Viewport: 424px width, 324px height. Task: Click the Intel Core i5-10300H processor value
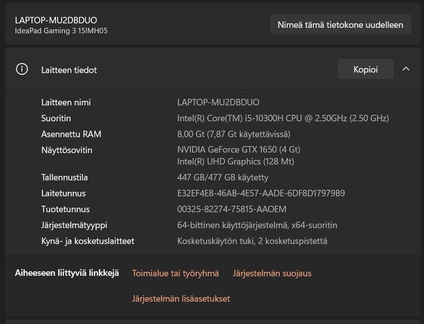click(x=283, y=118)
